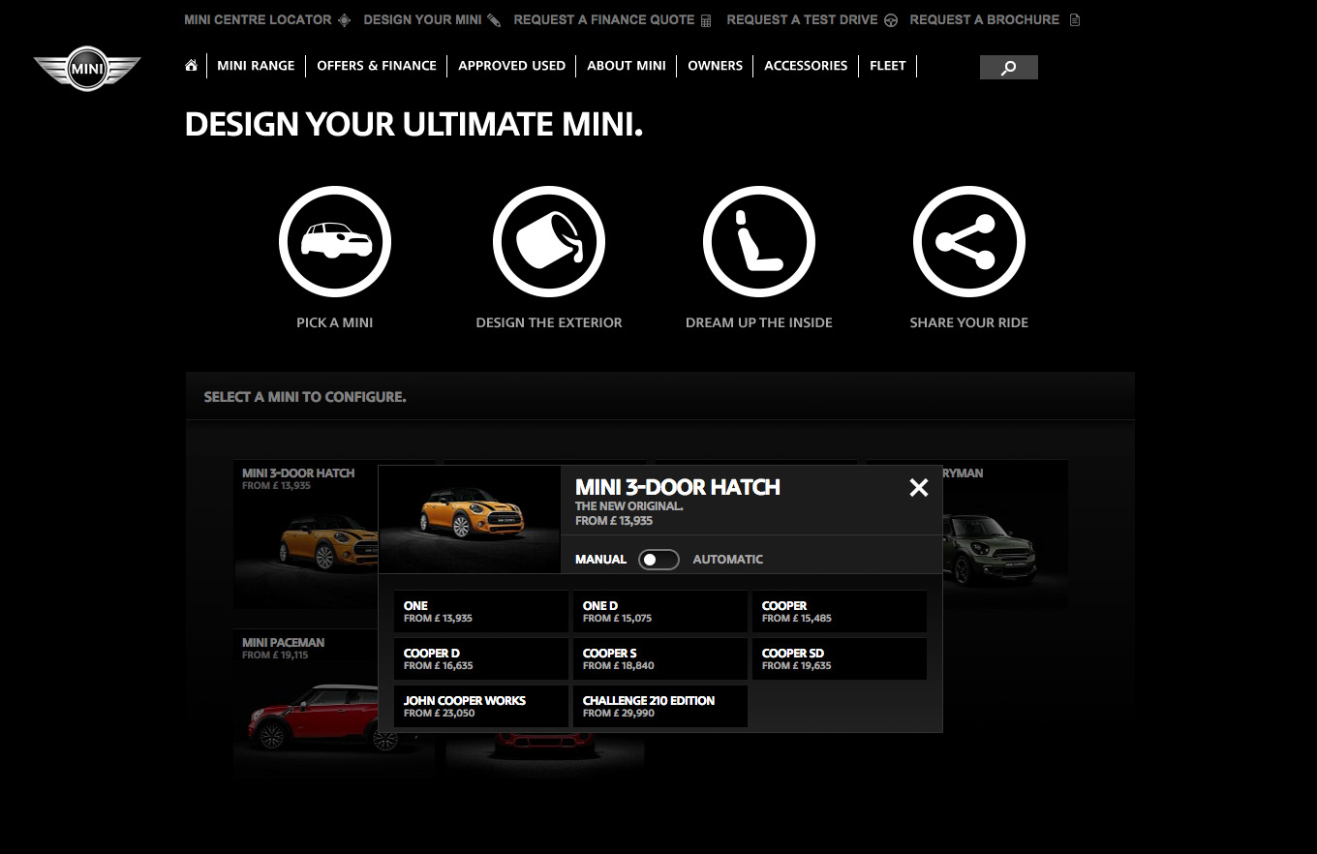This screenshot has height=854, width=1317.
Task: Follow the MINI CENTRE LOCATOR link
Action: [258, 19]
